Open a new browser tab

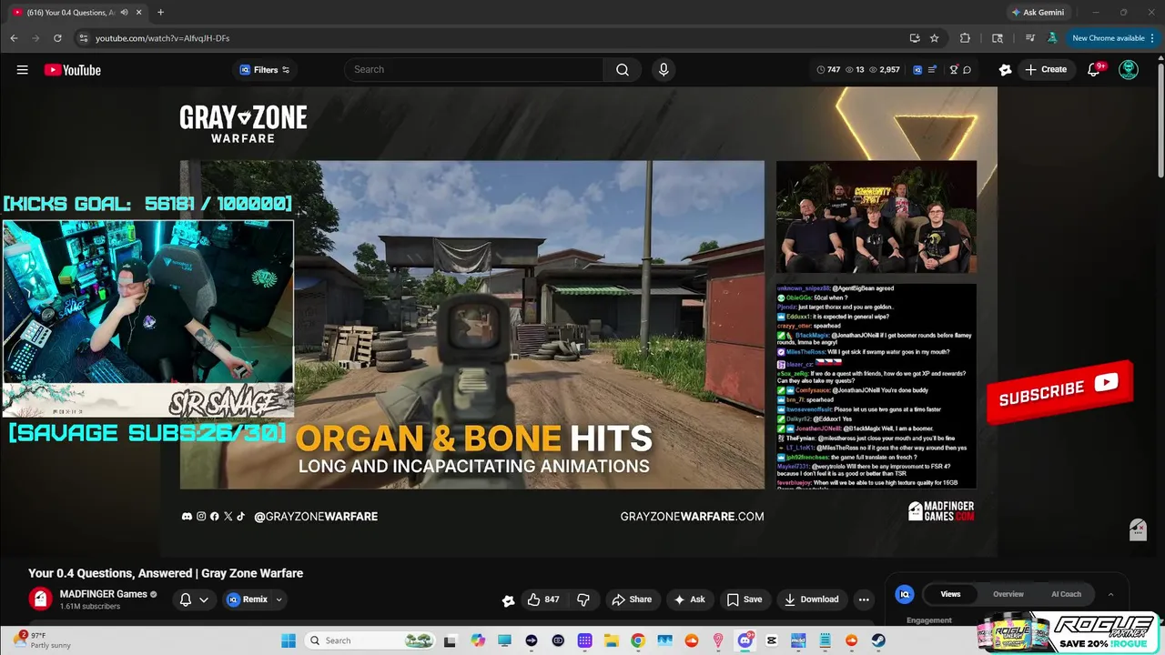click(x=160, y=12)
